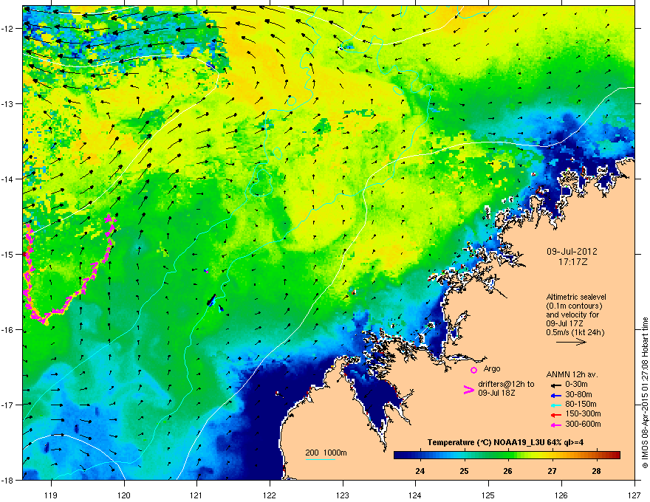Screen dimensions: 650x502
Task: Click the temperature color bar
Action: click(x=507, y=455)
